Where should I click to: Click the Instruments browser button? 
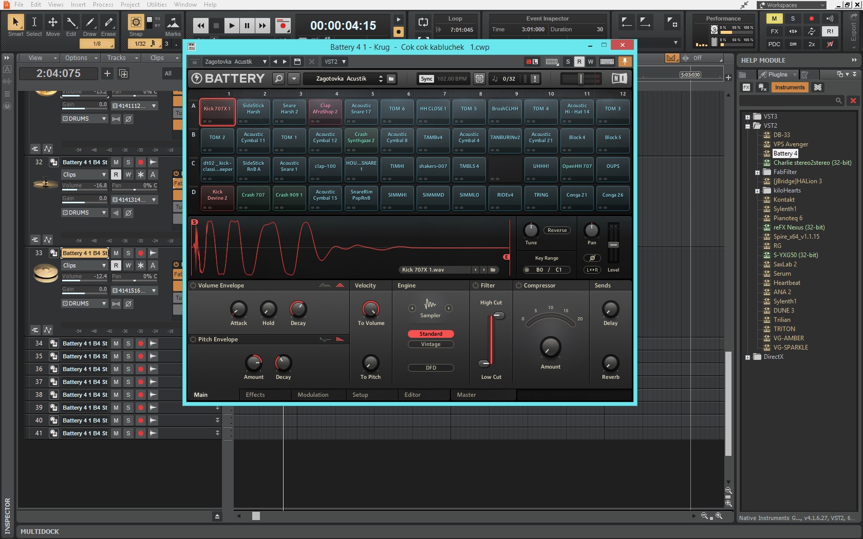pos(790,87)
